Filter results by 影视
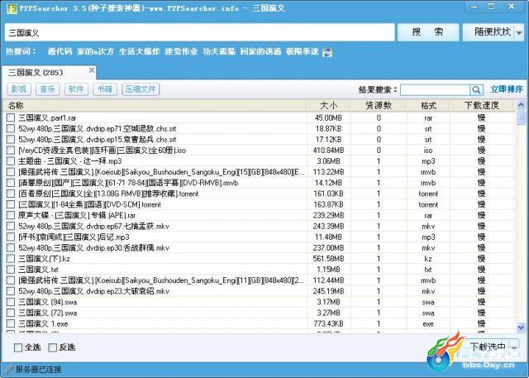Screen dimensions: 529x378 pos(19,89)
